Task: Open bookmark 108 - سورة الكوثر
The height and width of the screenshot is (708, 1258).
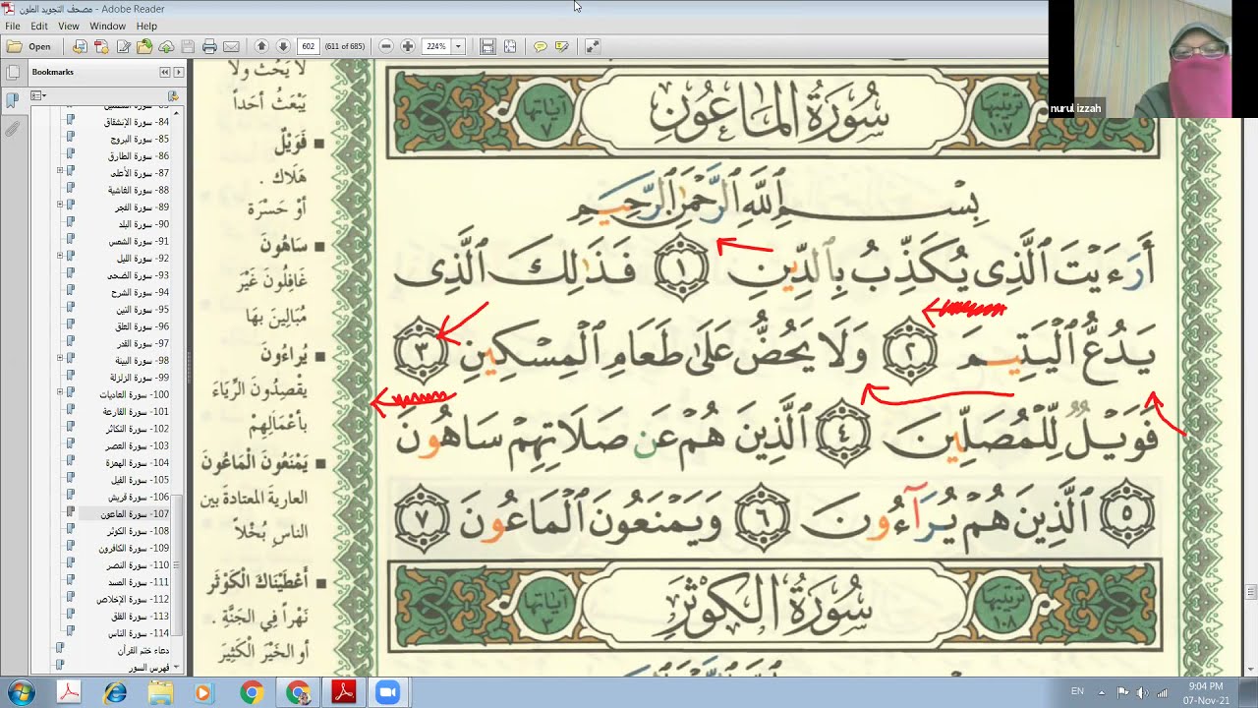Action: tap(140, 531)
